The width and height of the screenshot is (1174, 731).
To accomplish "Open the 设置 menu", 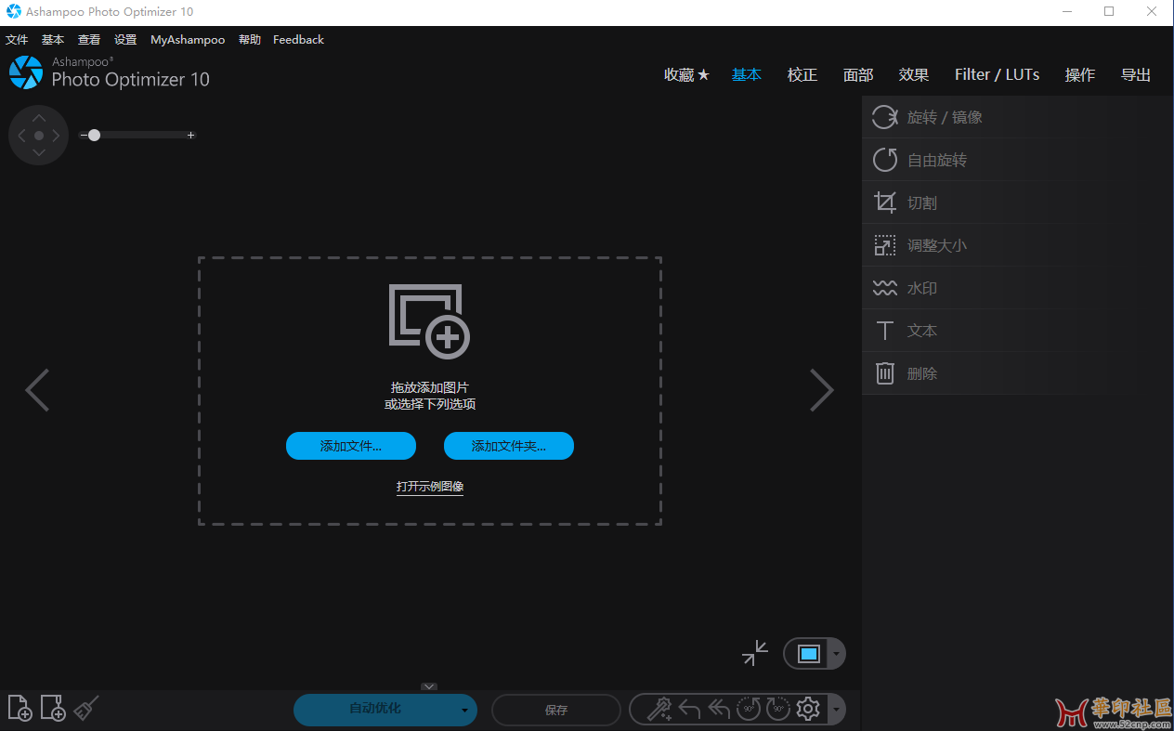I will point(125,40).
